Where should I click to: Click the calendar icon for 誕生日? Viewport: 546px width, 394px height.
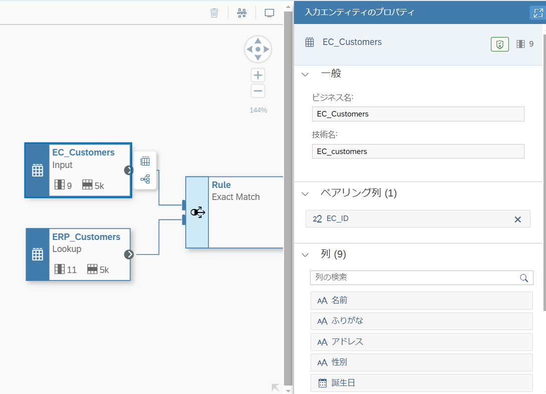(x=323, y=383)
